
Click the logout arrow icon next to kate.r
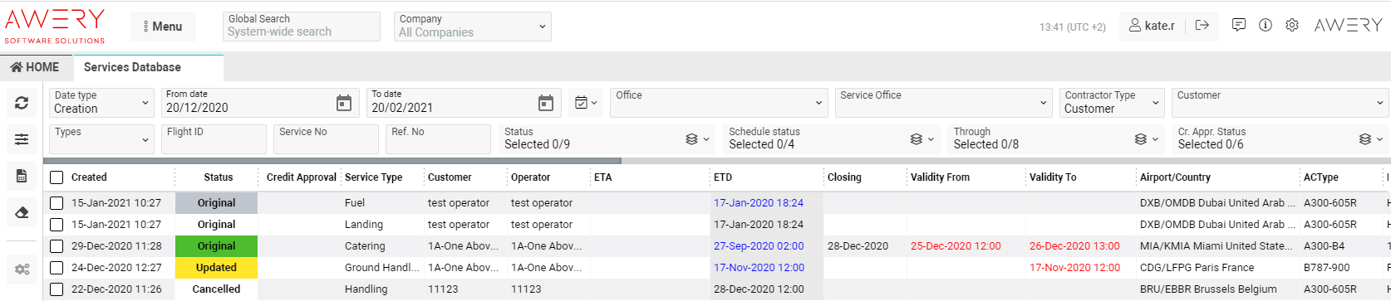click(1202, 25)
